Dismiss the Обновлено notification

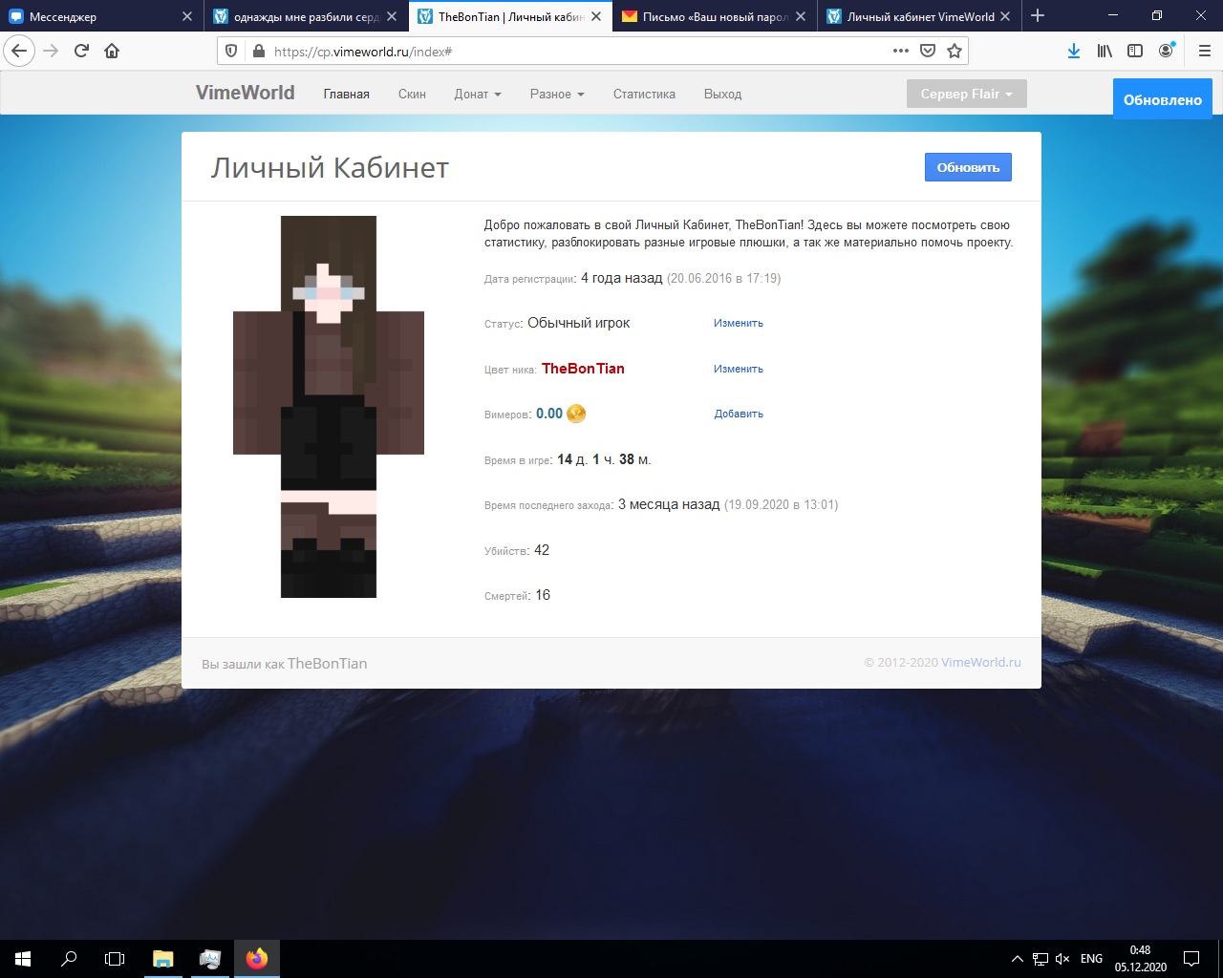(x=1163, y=99)
